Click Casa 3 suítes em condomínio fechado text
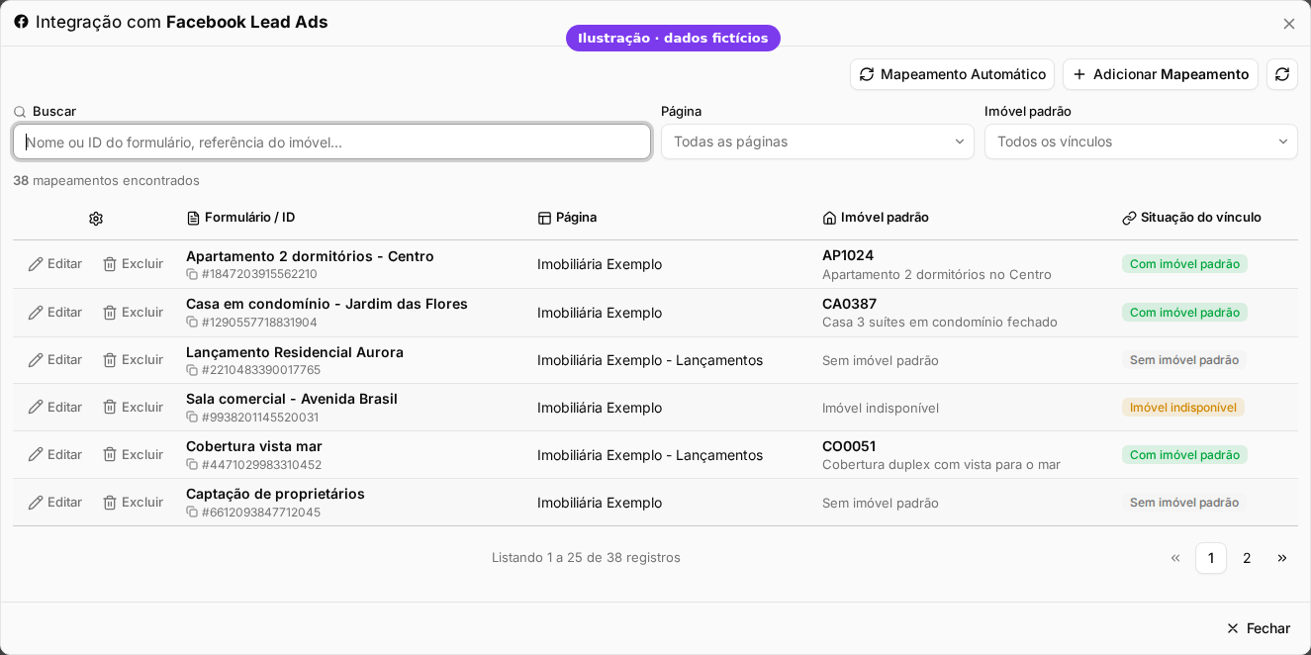 940,323
